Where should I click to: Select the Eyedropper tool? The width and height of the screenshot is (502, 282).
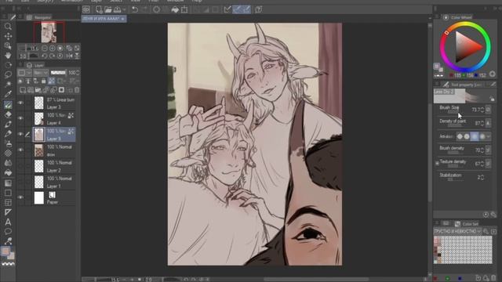coord(8,94)
